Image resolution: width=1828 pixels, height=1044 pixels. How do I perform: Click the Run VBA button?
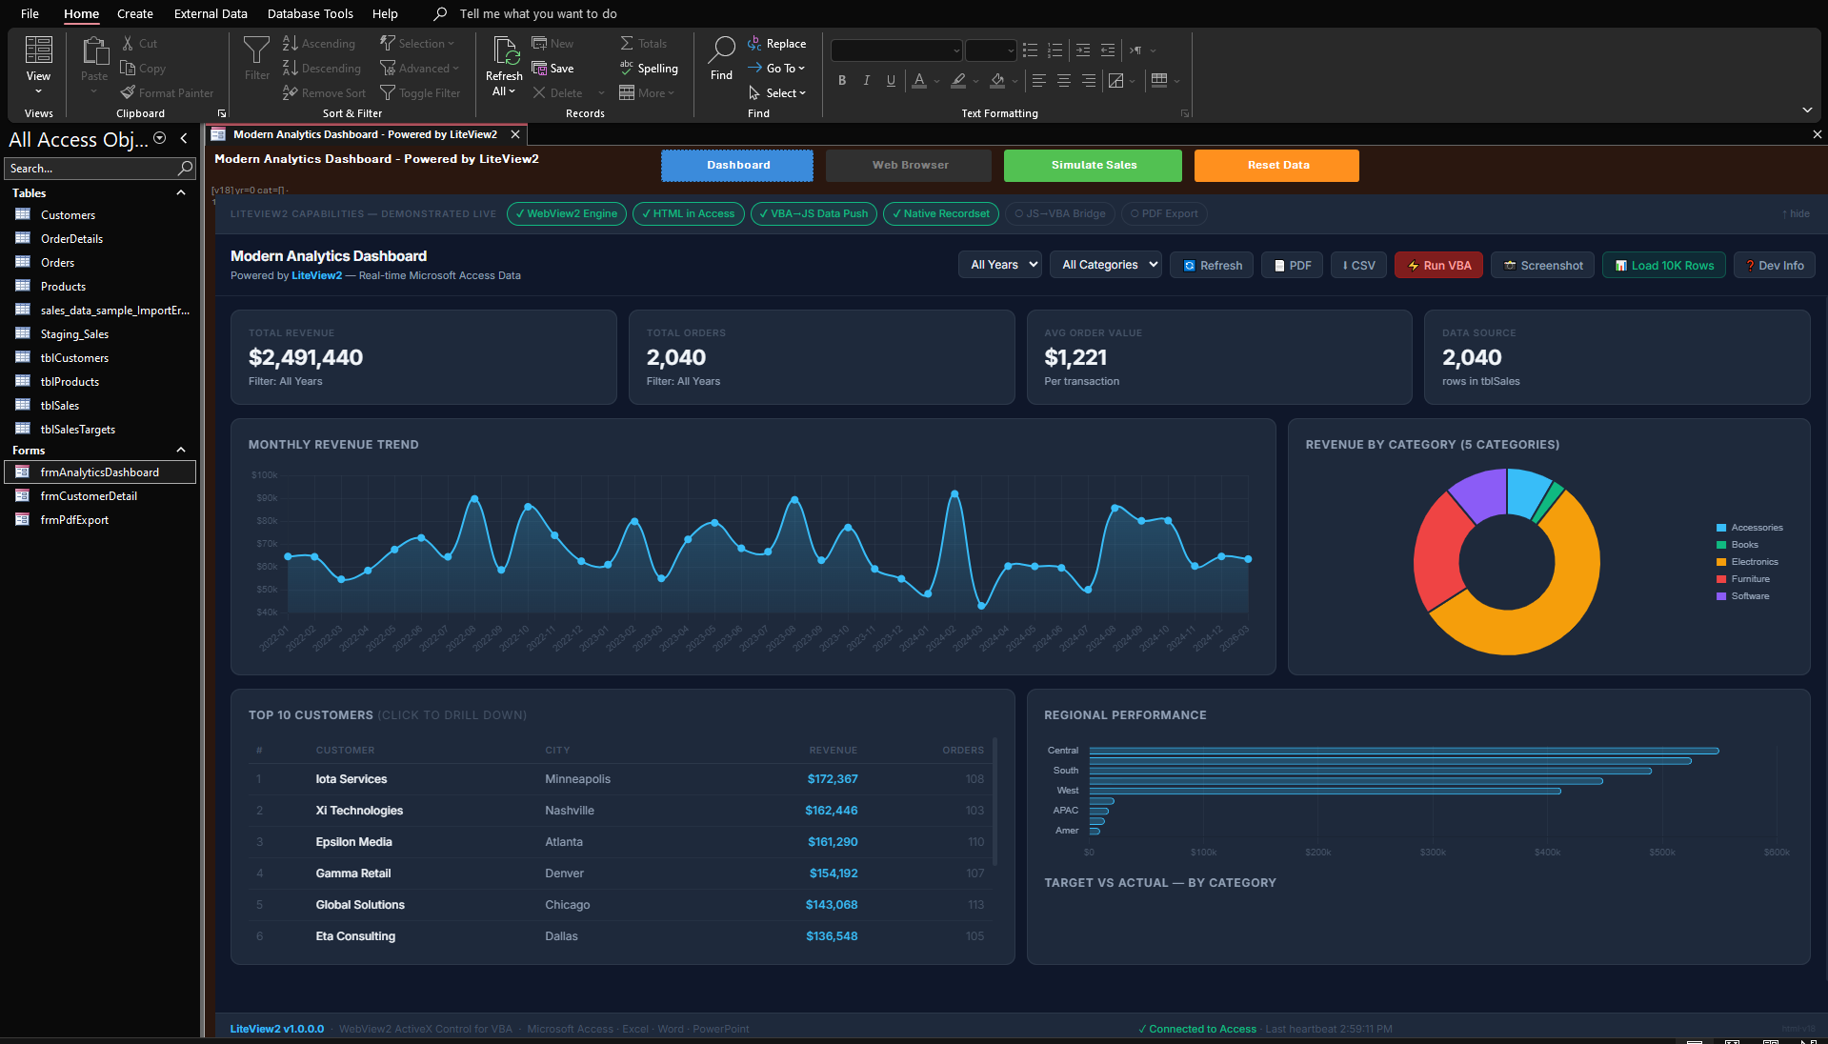click(1438, 266)
